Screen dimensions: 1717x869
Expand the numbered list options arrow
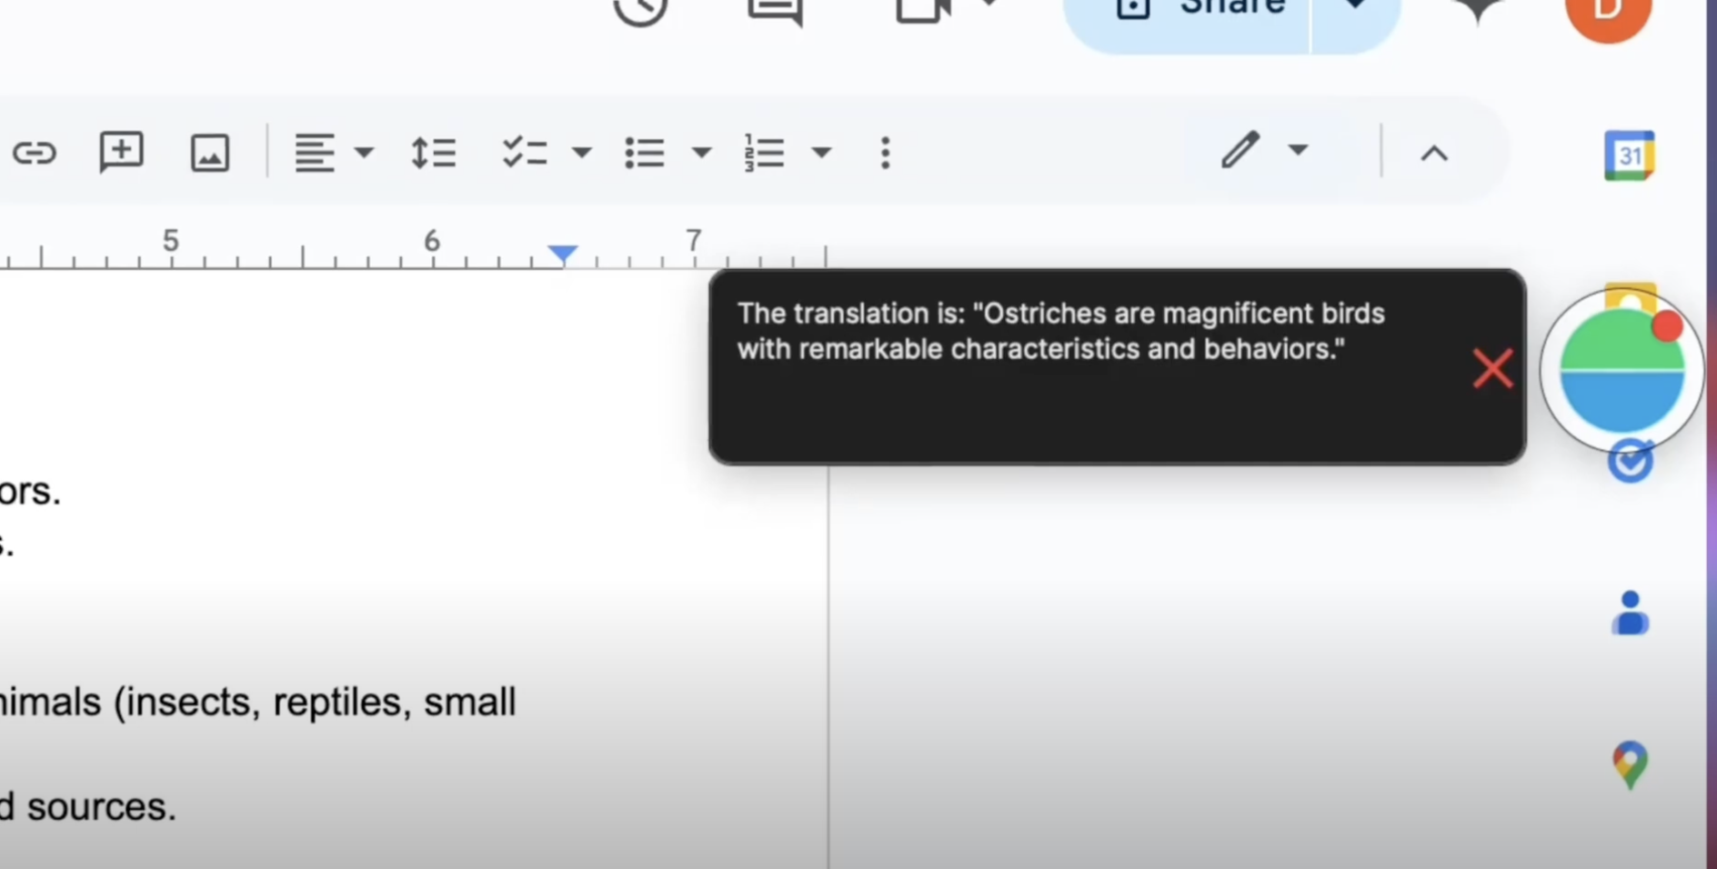[821, 152]
